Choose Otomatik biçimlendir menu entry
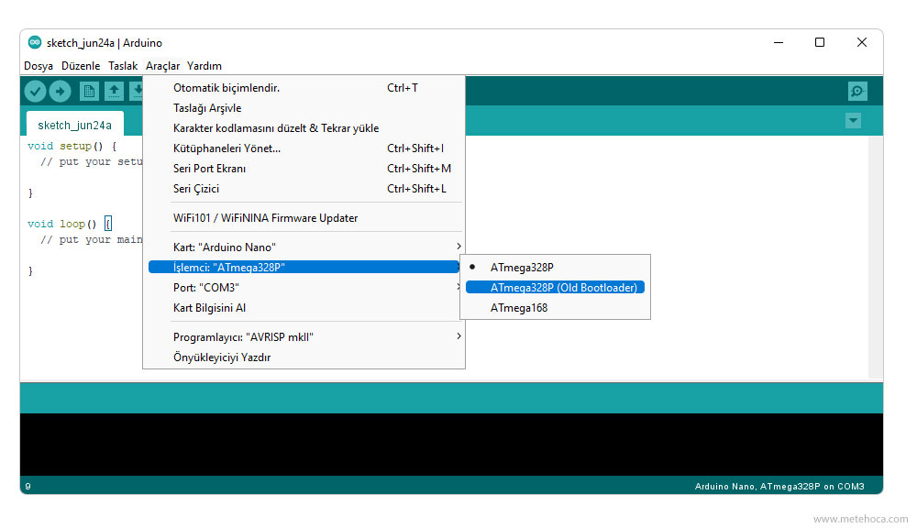917x528 pixels. pos(304,88)
